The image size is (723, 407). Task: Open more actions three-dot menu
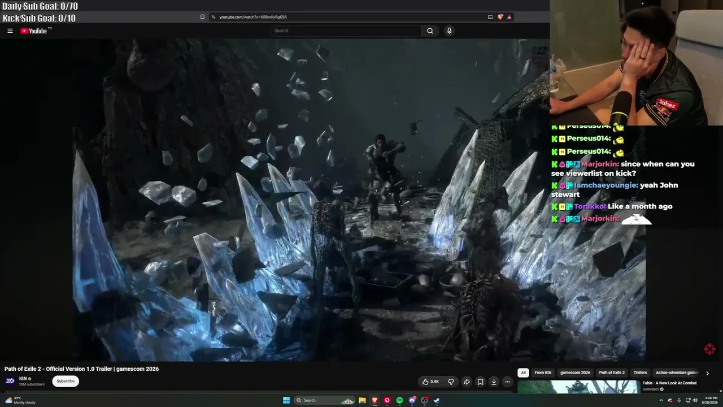[x=507, y=382]
